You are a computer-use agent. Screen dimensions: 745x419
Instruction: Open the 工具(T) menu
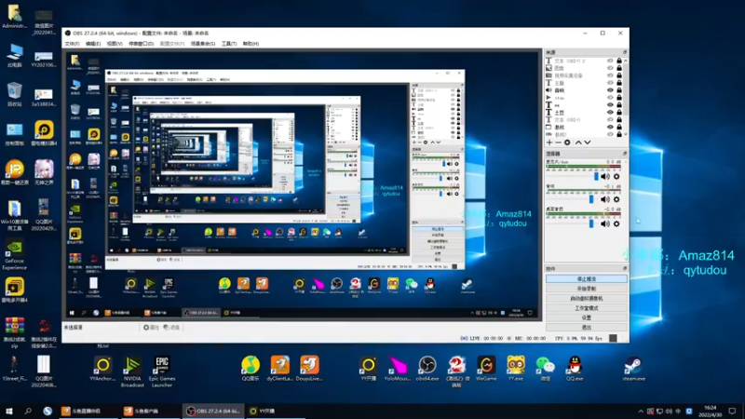[229, 44]
